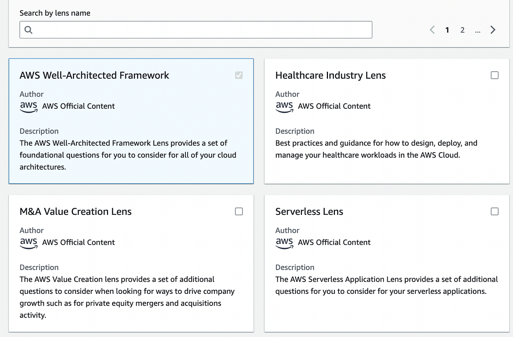513x337 pixels.
Task: Click the mergers and acquisitions description text
Action: [x=127, y=297]
